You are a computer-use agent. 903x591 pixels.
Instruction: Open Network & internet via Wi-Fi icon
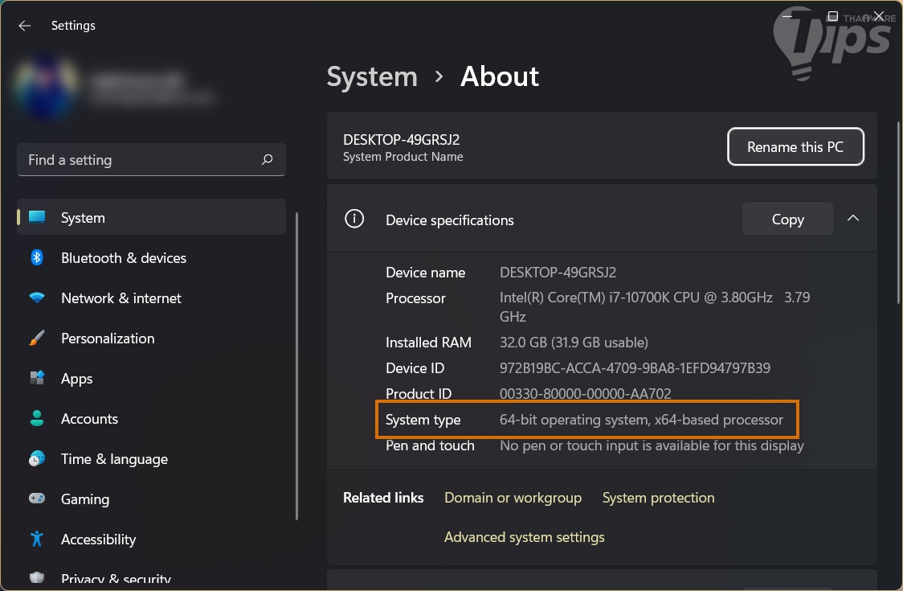point(37,298)
